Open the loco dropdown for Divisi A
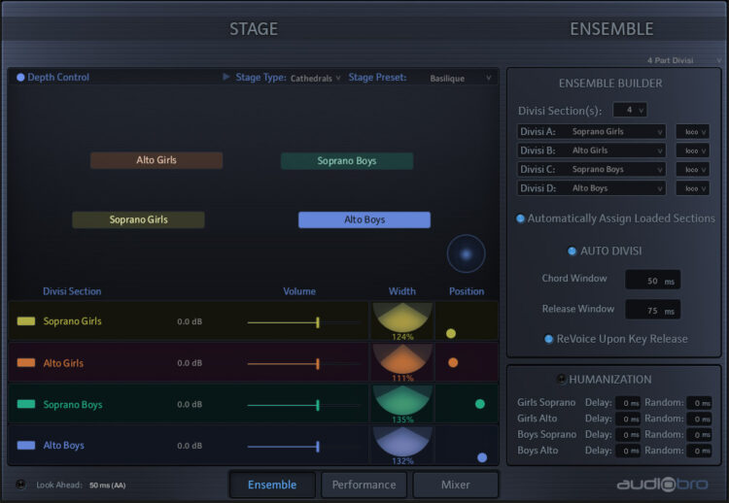729x503 pixels. (x=693, y=132)
